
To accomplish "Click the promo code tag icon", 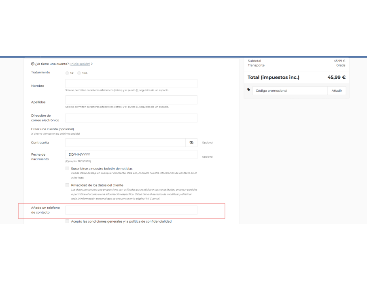I will coord(248,90).
